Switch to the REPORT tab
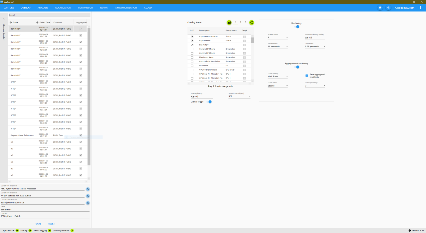This screenshot has width=426, height=233. pos(104,8)
